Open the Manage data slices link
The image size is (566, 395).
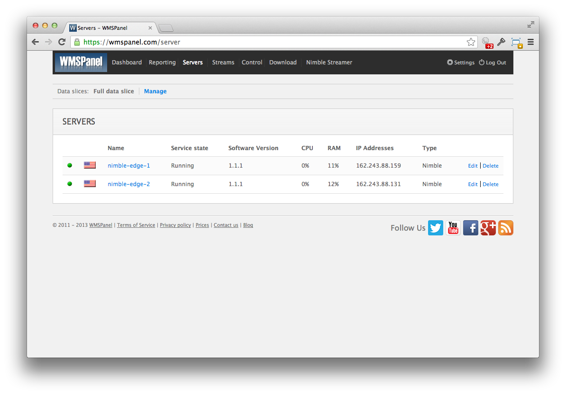point(155,91)
